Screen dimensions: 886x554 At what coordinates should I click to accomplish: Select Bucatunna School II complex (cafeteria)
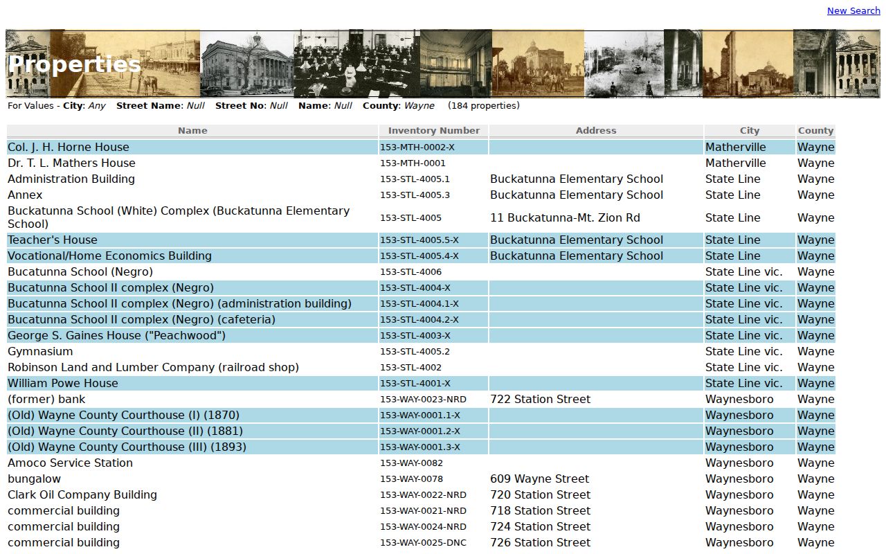[141, 319]
